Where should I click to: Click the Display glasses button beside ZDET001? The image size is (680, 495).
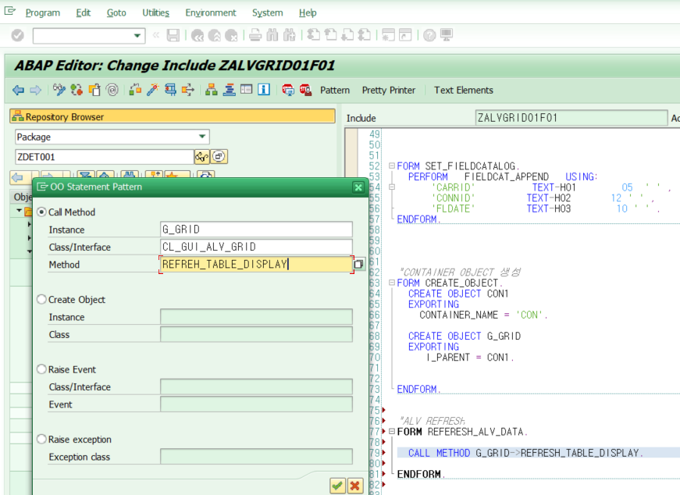(201, 157)
